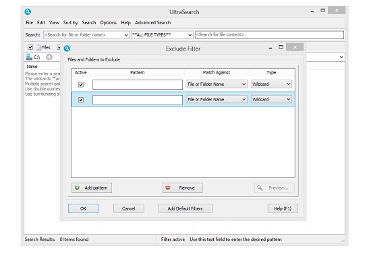Click the Remove button
Screen dimensions: 371x257
pos(182,188)
